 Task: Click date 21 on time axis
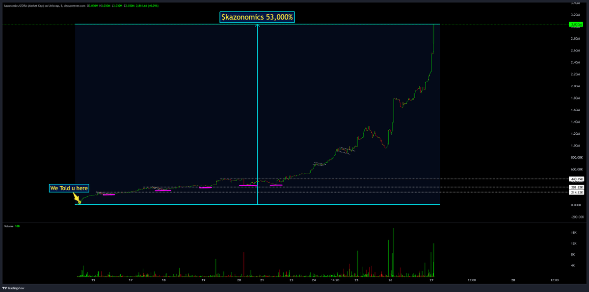click(262, 280)
